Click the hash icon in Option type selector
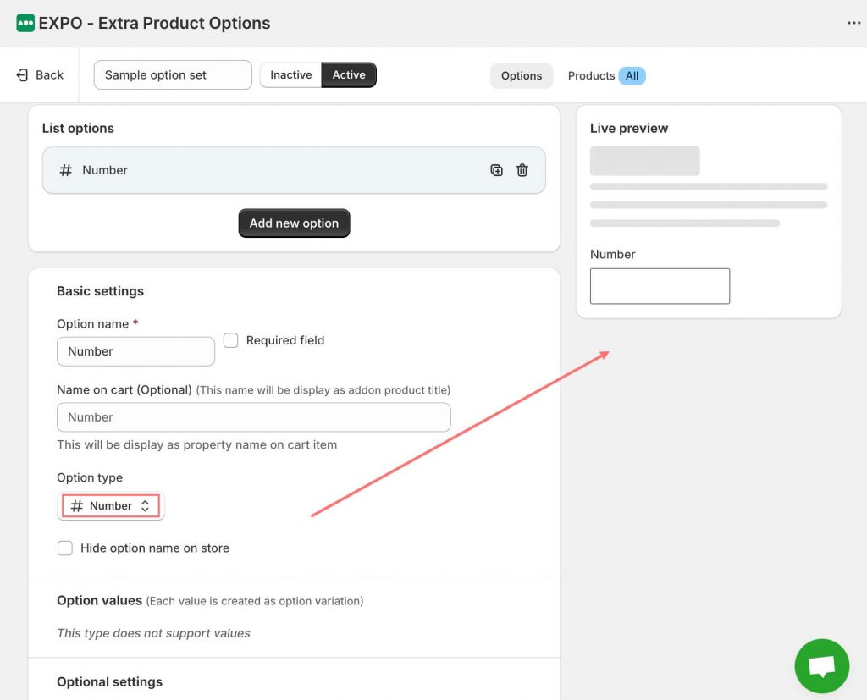The height and width of the screenshot is (700, 867). click(77, 506)
